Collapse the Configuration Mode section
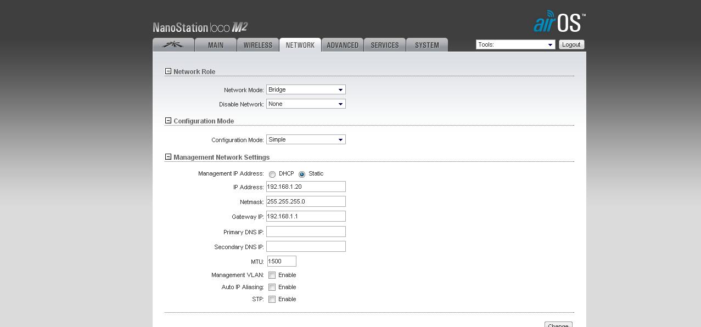701x327 pixels. click(168, 121)
